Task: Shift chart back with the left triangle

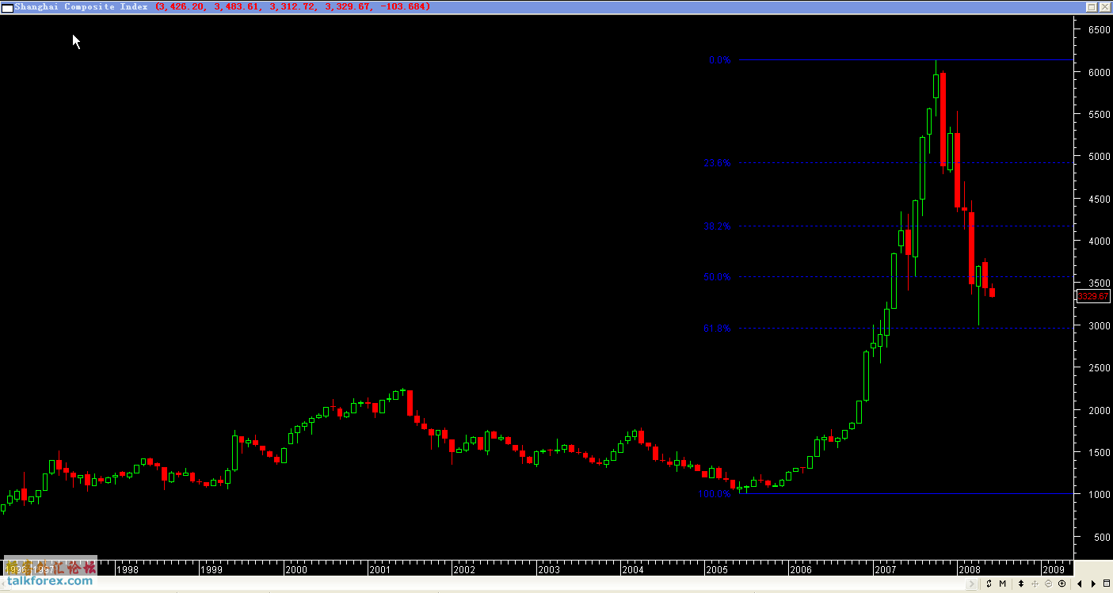Action: coord(1080,583)
